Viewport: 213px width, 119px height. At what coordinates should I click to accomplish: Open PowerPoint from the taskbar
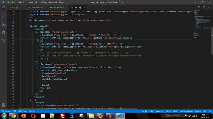pos(23,116)
